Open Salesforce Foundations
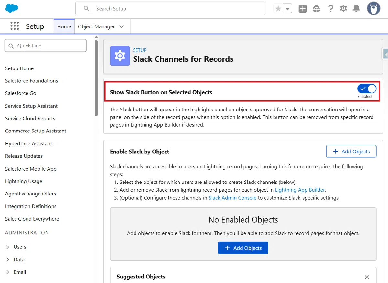 (32, 81)
